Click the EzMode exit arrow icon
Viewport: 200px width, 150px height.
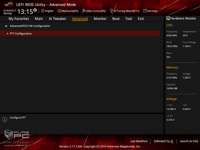[x=171, y=141]
